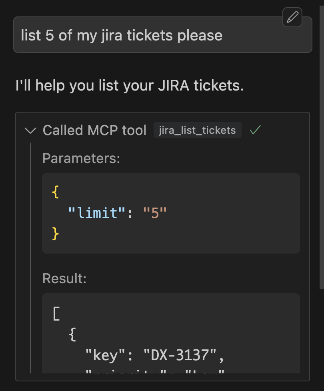Click the yellow curly brace in Parameters
The width and height of the screenshot is (324, 391).
pyautogui.click(x=54, y=192)
